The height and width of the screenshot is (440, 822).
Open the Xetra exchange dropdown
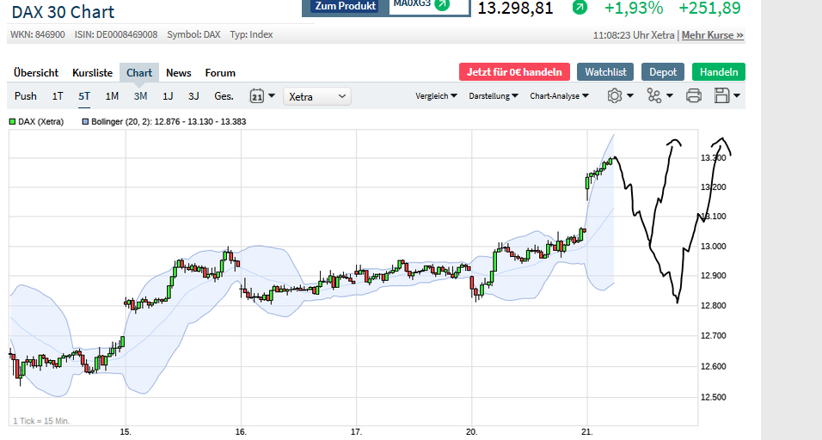point(317,96)
